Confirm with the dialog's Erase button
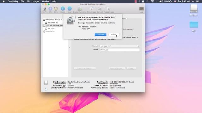This screenshot has height=113, width=202. 114,35
